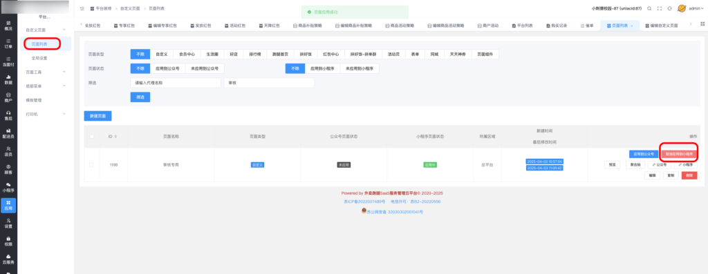Click 应用到公众号 button in row 1198
708x274 pixels.
coord(644,154)
